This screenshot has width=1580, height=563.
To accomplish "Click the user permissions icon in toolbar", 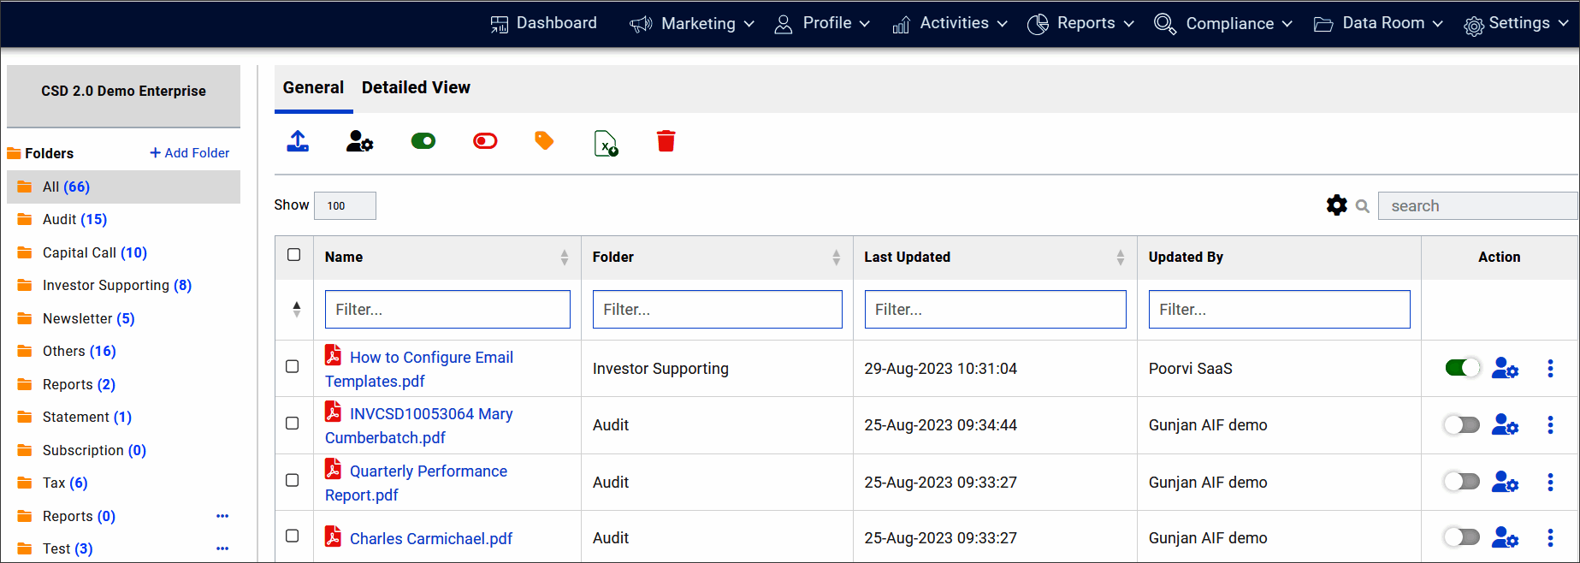I will (x=359, y=141).
